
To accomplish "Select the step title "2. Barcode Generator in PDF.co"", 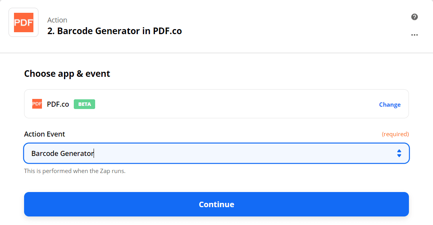I will click(115, 31).
